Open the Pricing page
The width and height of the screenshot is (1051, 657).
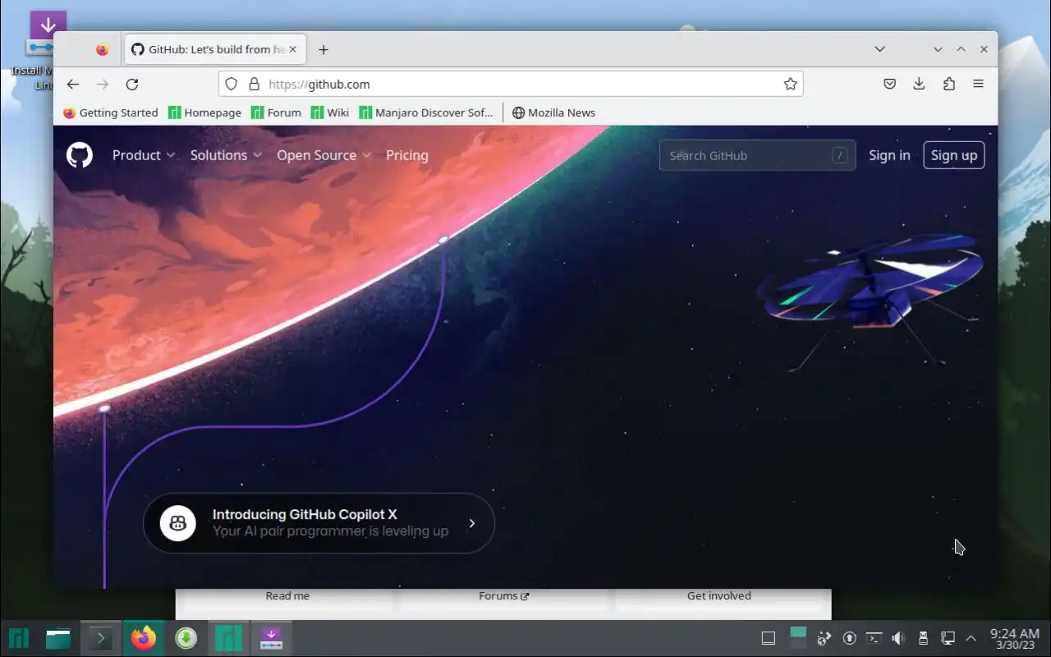pyautogui.click(x=407, y=155)
